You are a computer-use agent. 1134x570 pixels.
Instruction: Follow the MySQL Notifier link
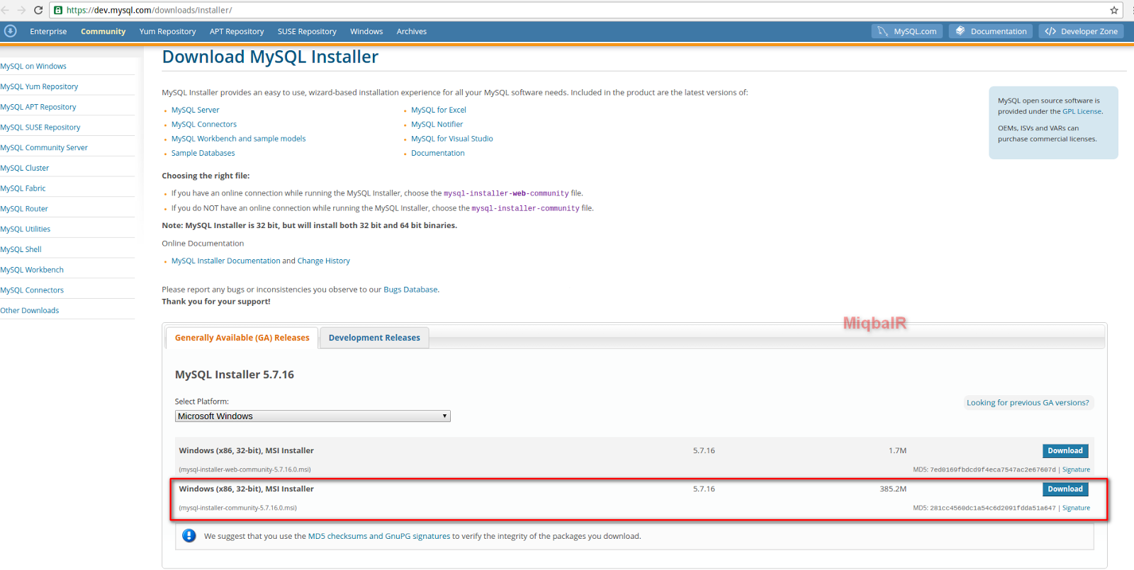437,124
